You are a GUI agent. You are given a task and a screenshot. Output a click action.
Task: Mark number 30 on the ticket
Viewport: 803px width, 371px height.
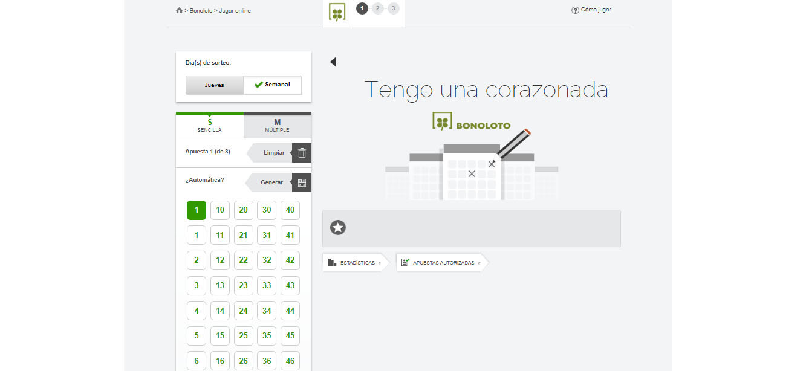[x=267, y=210]
